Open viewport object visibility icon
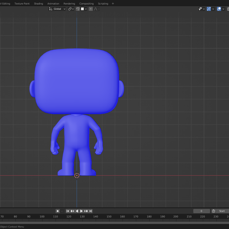Image resolution: width=229 pixels, height=229 pixels. click(200, 9)
